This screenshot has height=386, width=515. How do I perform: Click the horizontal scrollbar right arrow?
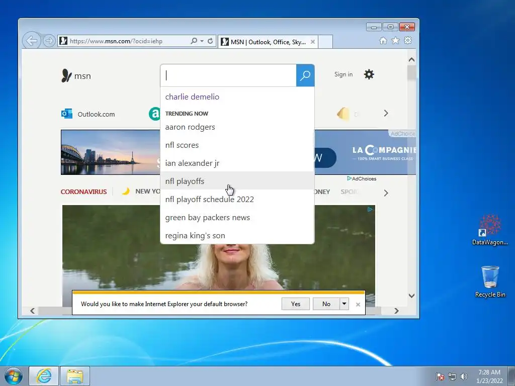pos(396,311)
